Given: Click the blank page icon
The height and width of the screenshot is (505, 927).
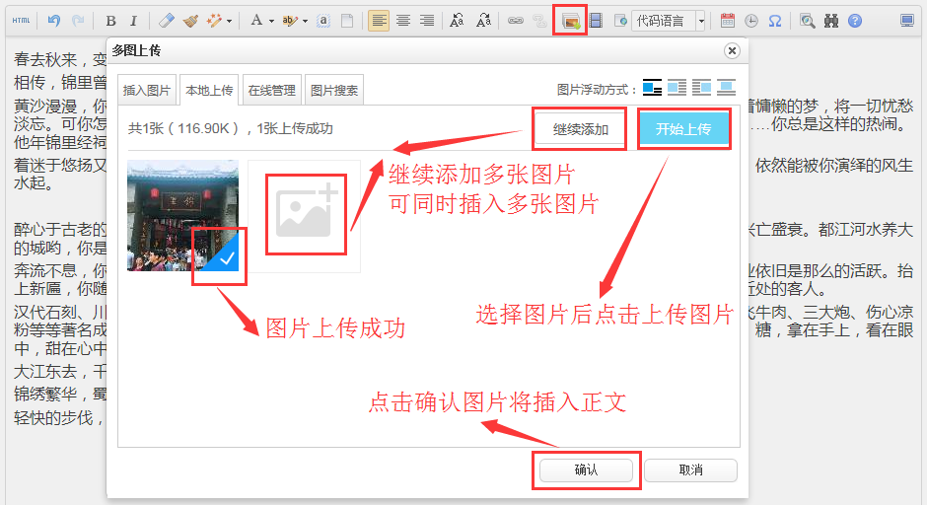Looking at the screenshot, I should tap(347, 21).
